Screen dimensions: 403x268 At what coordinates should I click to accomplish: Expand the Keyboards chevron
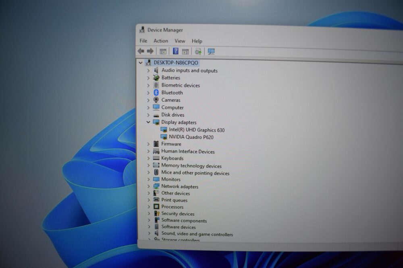[148, 158]
